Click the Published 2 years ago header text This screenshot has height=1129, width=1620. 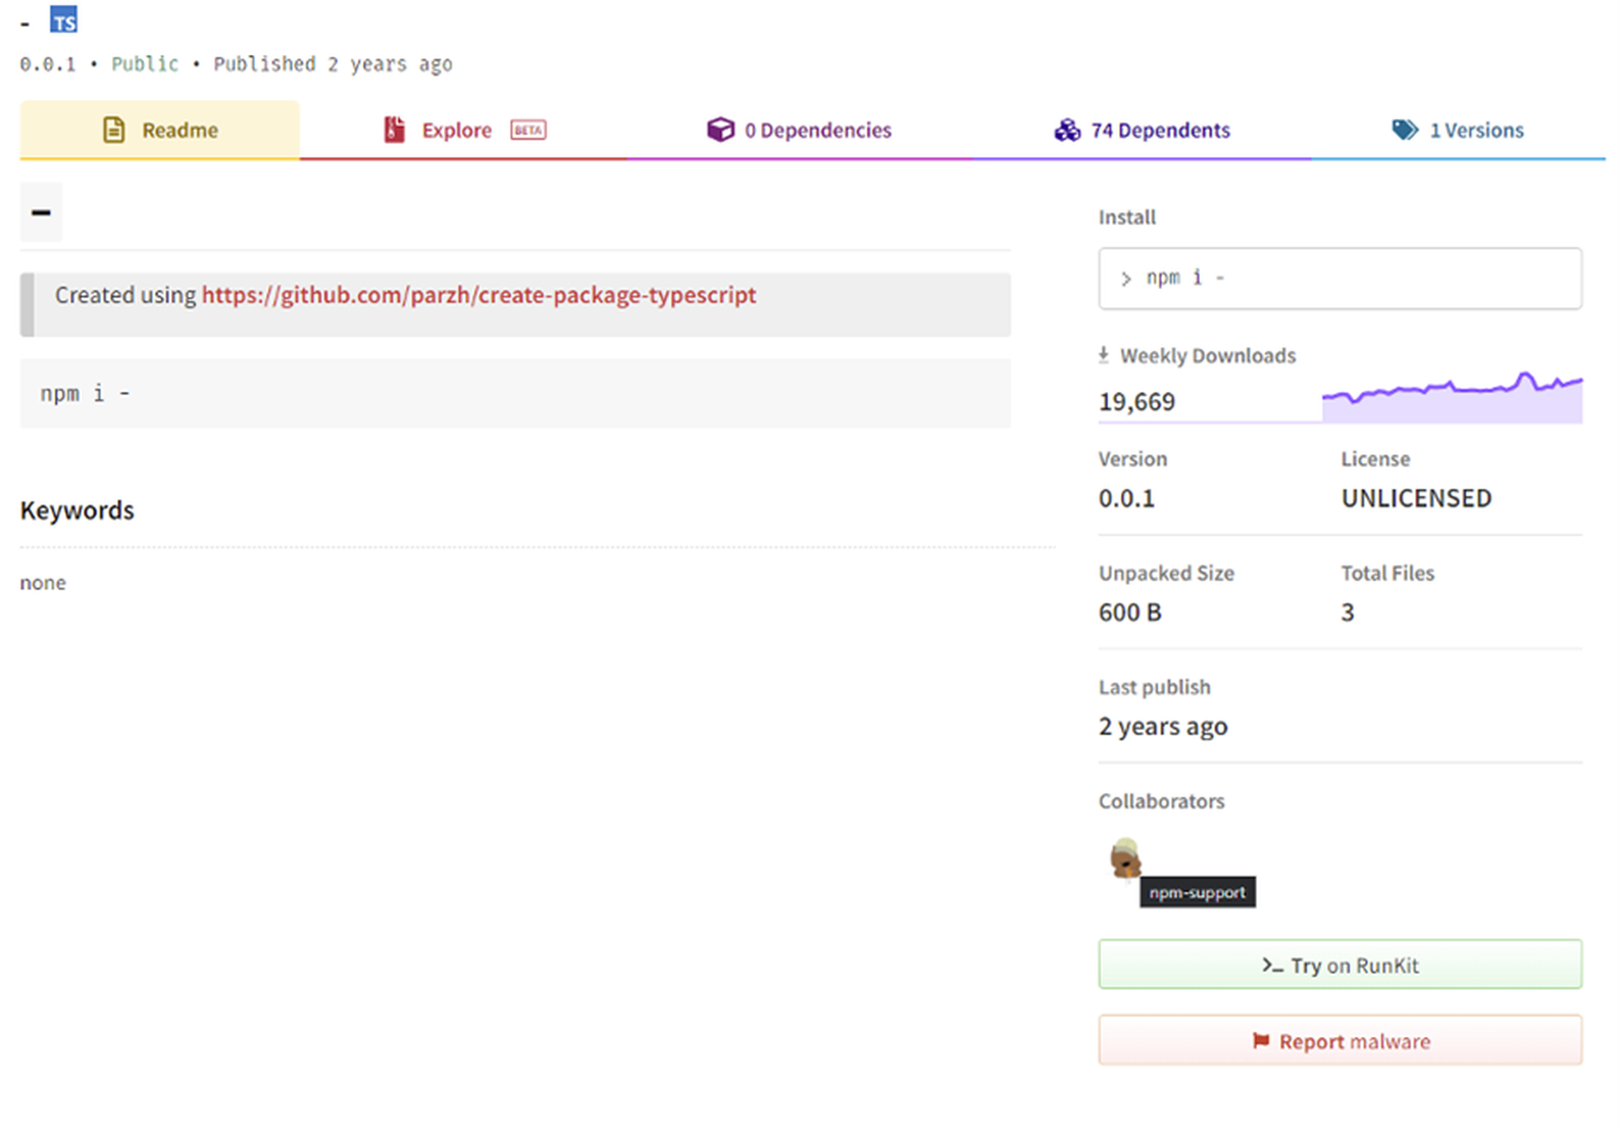[332, 64]
